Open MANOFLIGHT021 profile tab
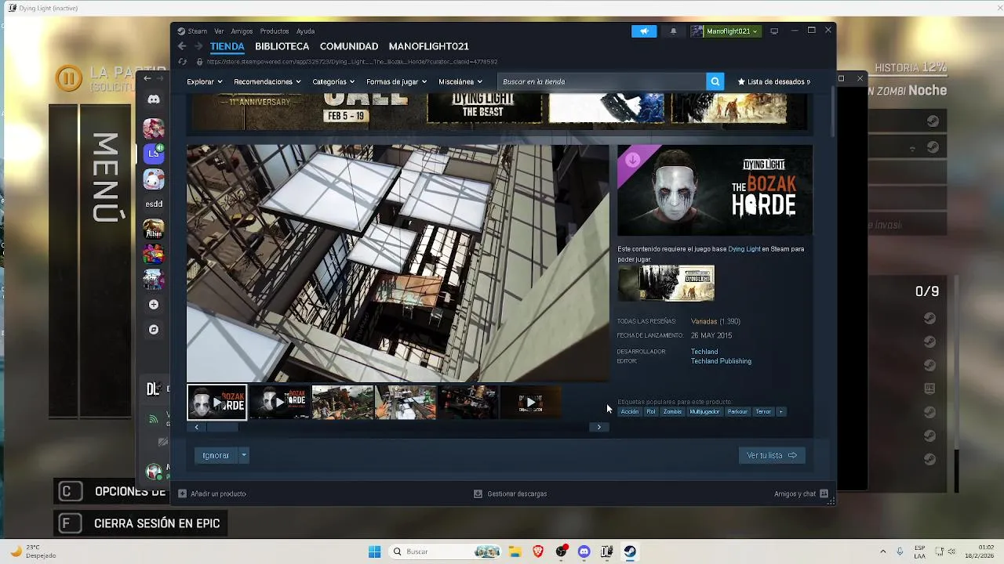Viewport: 1004px width, 564px height. [429, 46]
